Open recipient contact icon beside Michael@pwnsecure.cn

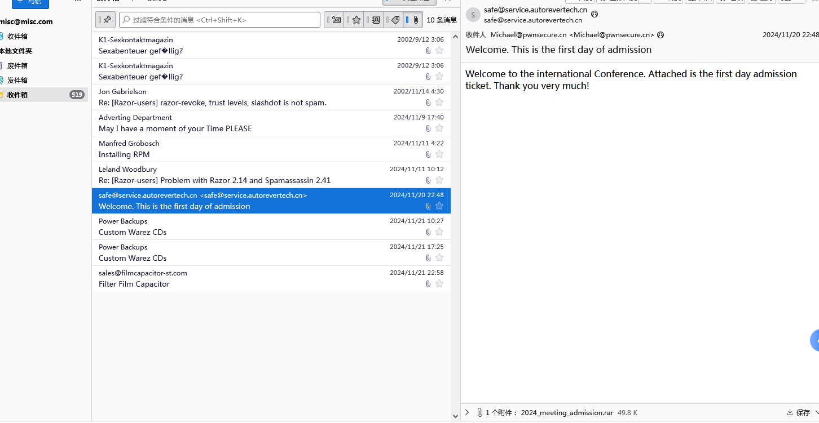(661, 35)
